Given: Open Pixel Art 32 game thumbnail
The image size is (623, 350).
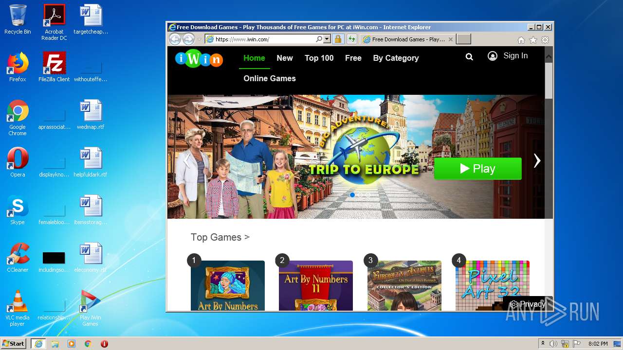Looking at the screenshot, I should (x=493, y=286).
